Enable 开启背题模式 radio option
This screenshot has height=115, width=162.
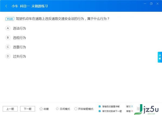coord(76,109)
